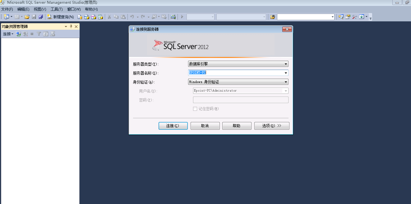Viewport: 411px width, 204px height.
Task: Click the Paste clipboard icon
Action: pyautogui.click(x=123, y=17)
